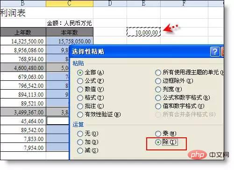
Task: Select the 格式 (T) paste option
Action: [91, 98]
